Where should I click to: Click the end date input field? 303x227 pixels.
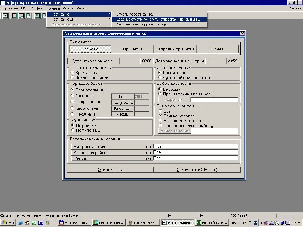[216, 61]
